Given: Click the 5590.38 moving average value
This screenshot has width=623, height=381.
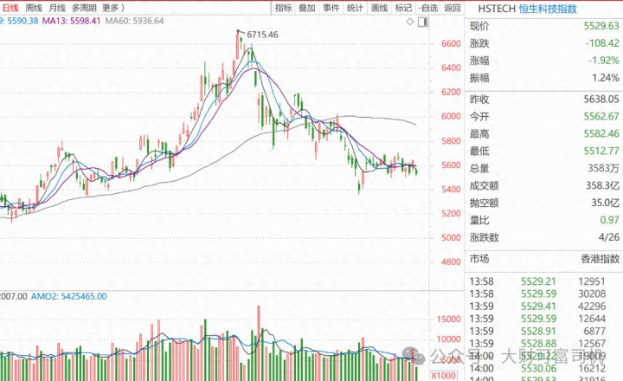Looking at the screenshot, I should coord(22,21).
